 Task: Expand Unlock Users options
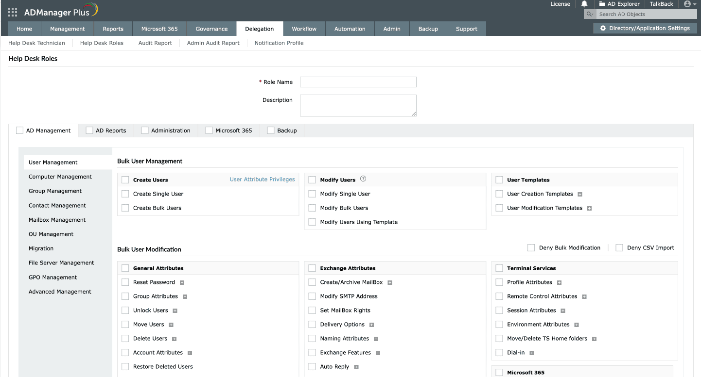coord(175,311)
